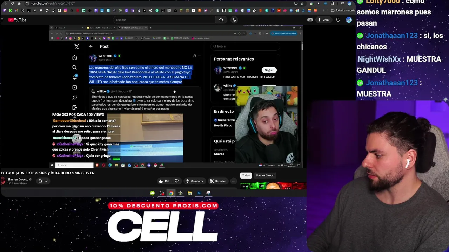Image resolution: width=449 pixels, height=252 pixels.
Task: Click the Grok icon on WESTCOL's post
Action: (x=194, y=56)
